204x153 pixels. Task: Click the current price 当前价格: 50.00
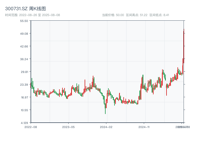click(113, 15)
